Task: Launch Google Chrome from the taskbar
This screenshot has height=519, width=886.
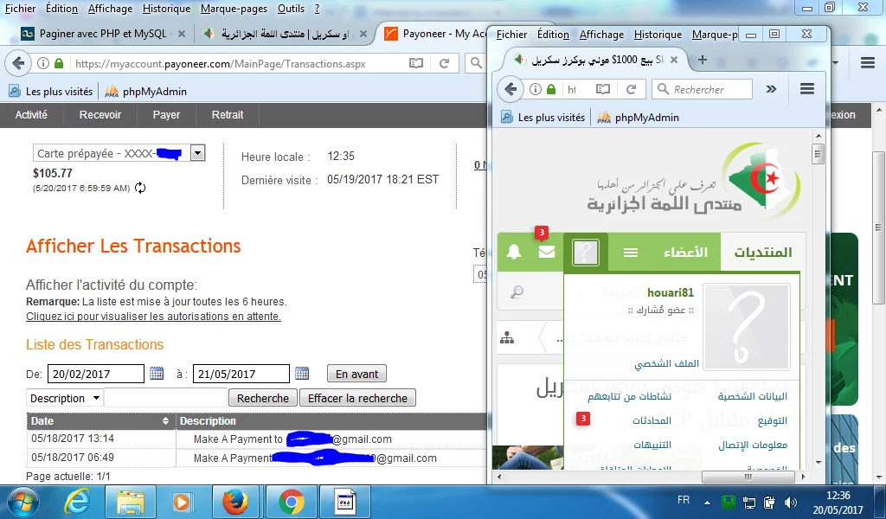Action: [291, 501]
